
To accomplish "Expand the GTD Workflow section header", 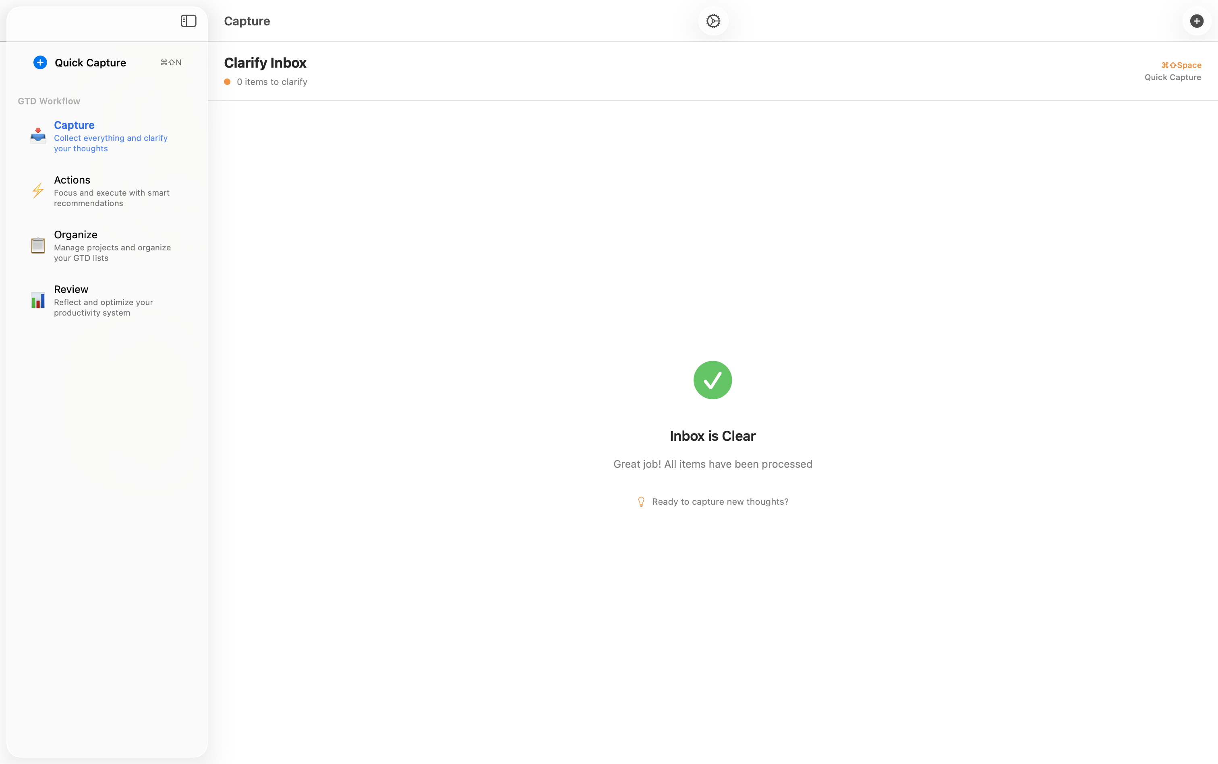I will tap(49, 101).
